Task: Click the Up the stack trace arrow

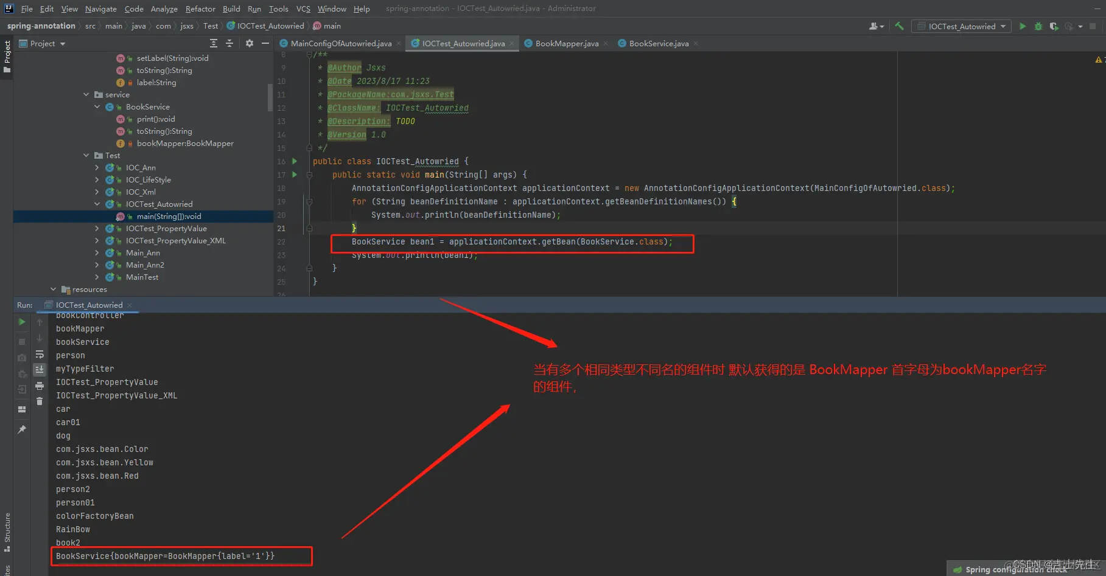Action: [x=40, y=322]
